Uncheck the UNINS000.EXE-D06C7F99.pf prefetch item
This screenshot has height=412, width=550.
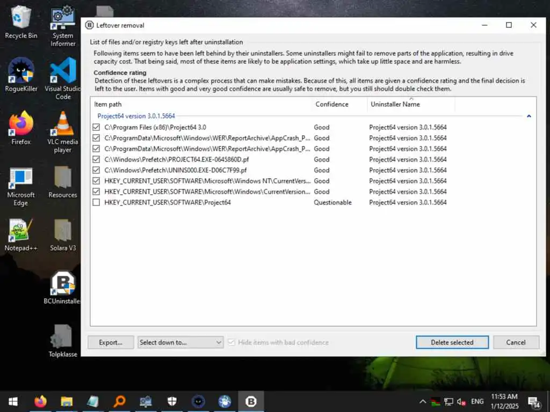[x=96, y=170]
